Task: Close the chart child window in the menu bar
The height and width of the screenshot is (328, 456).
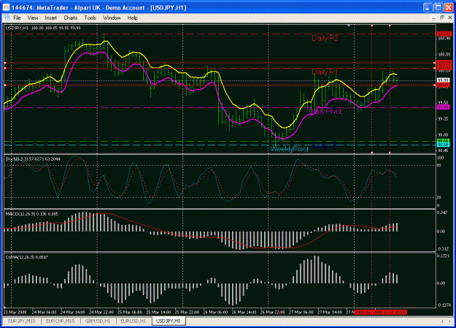Action: [450, 18]
